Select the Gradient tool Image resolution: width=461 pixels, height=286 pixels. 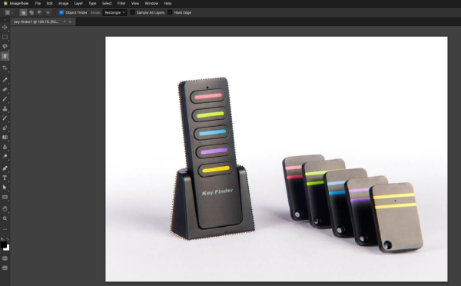click(x=5, y=137)
